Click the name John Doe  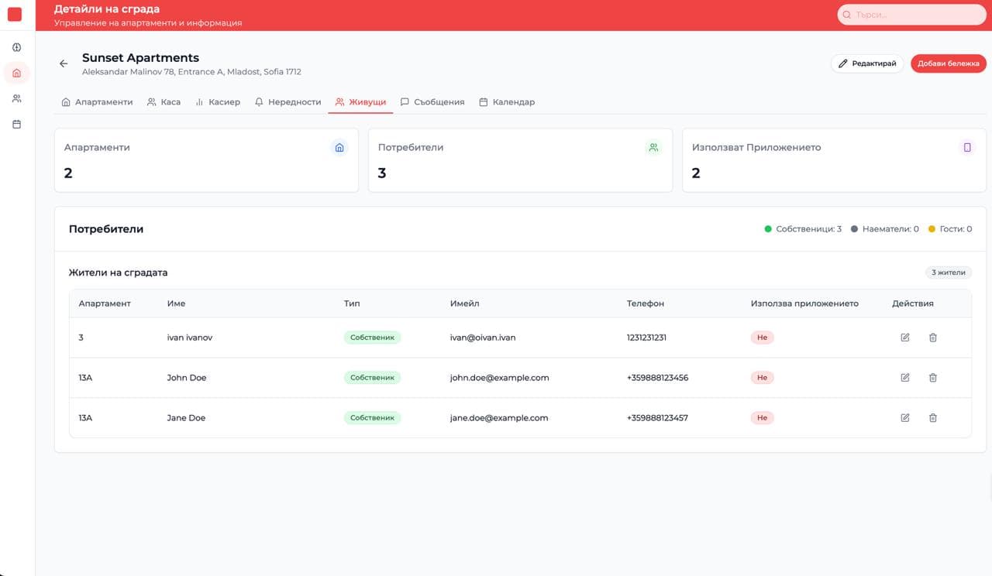(x=187, y=378)
